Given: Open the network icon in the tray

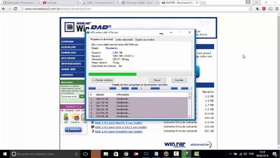Looking at the screenshot, I should click(241, 154).
